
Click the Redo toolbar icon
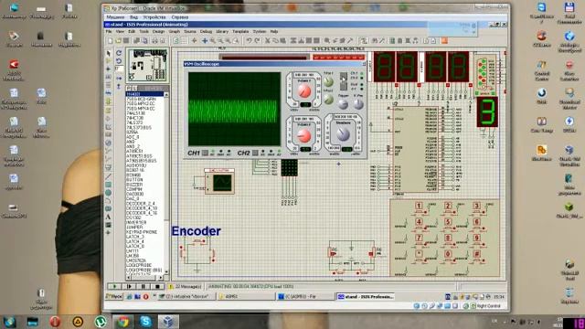(x=257, y=40)
